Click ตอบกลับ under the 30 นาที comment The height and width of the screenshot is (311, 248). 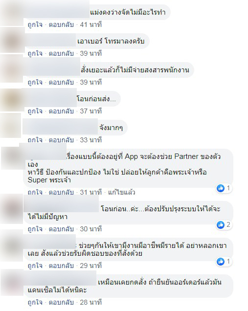click(61, 229)
